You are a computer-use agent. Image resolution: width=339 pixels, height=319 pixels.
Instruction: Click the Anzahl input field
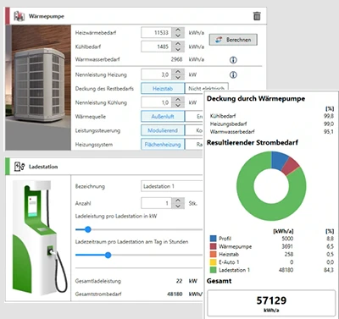[x=156, y=203]
